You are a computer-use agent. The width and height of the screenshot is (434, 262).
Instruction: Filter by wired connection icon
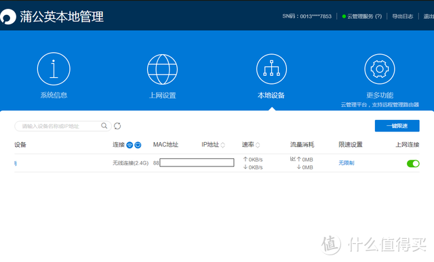[138, 145]
